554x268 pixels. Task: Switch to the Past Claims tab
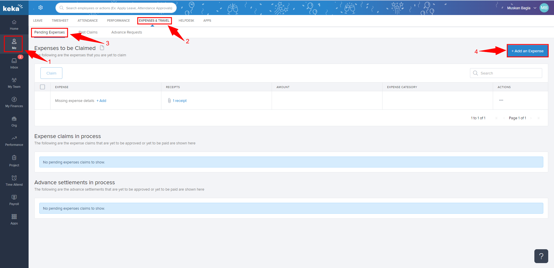[x=88, y=32]
